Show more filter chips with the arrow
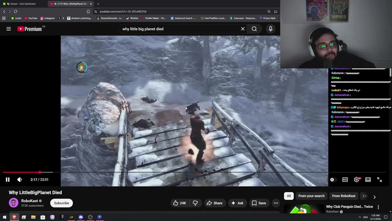The width and height of the screenshot is (392, 221). pos(374,197)
